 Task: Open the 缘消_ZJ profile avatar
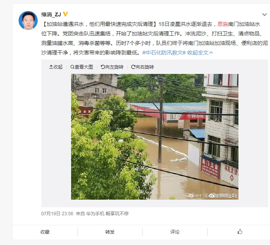point(28,21)
